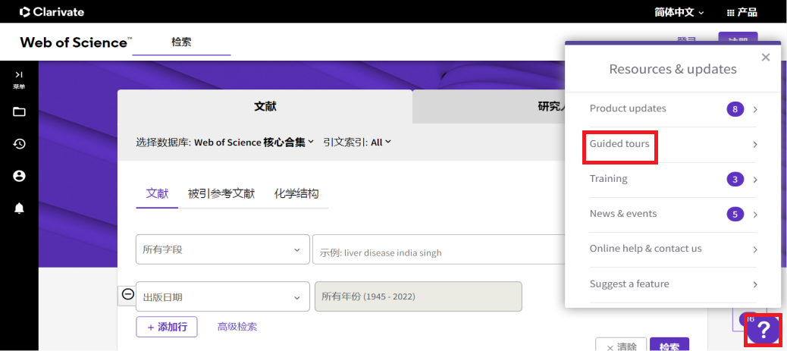Click the 所有年份 (1945 - 2022) field

(x=418, y=296)
